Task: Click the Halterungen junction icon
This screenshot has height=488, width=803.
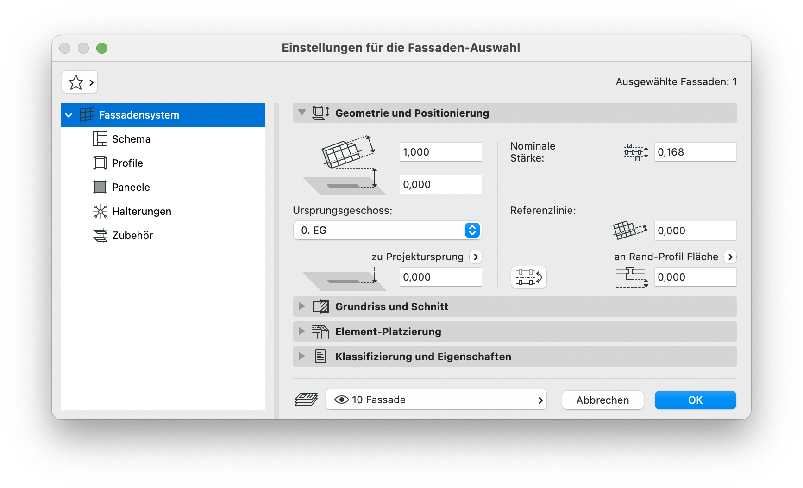Action: point(100,211)
